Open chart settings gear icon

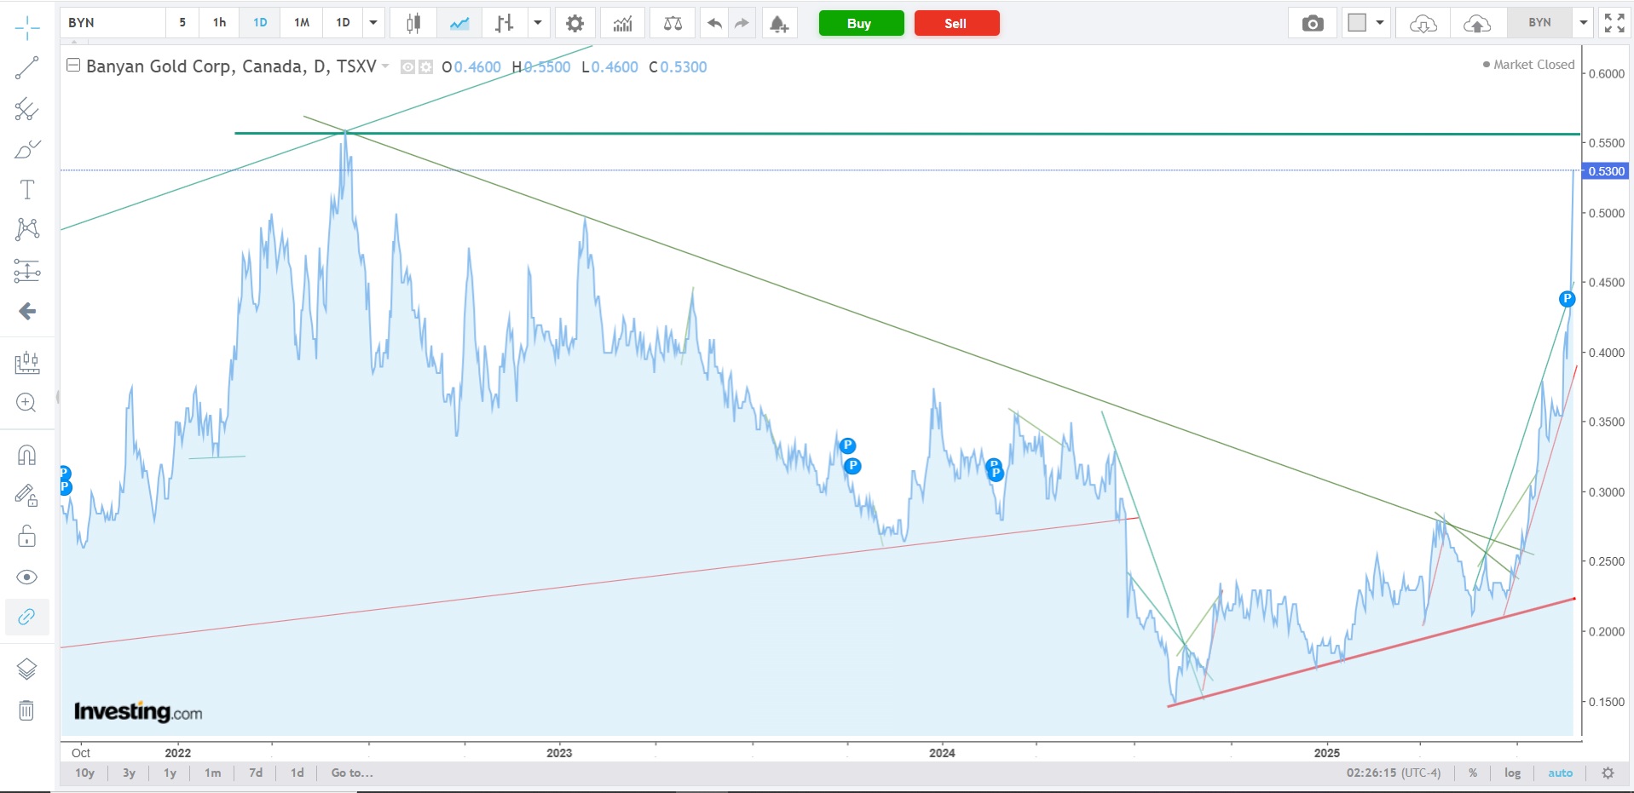click(x=575, y=23)
